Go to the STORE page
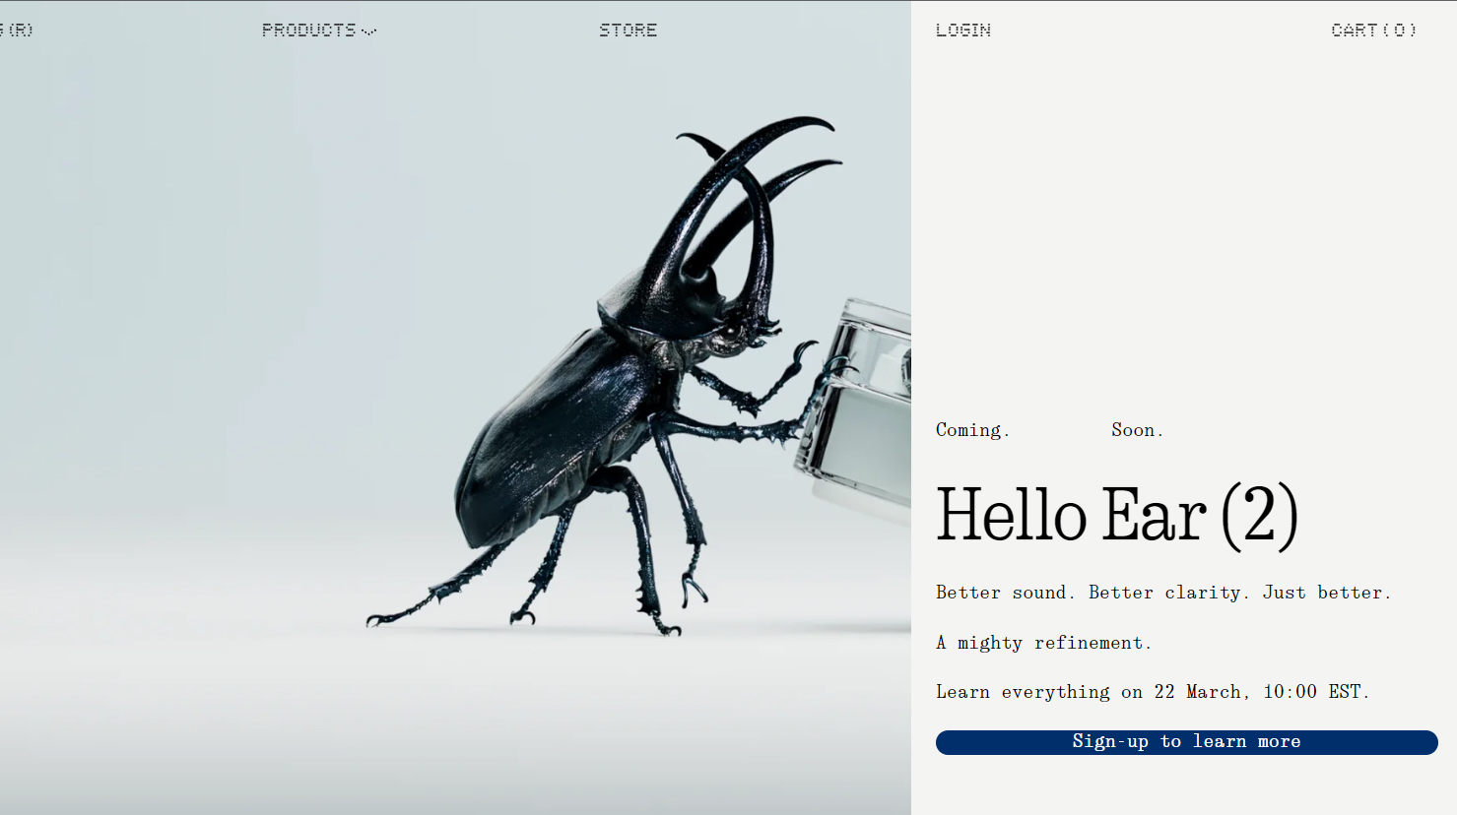 [x=628, y=30]
